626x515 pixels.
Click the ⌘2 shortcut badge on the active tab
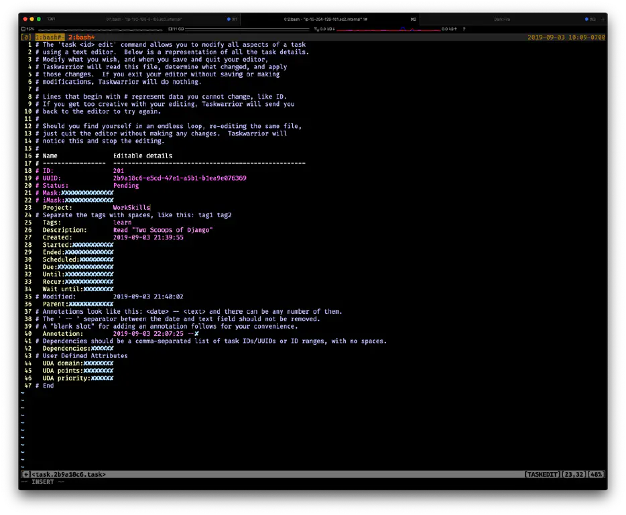click(414, 19)
